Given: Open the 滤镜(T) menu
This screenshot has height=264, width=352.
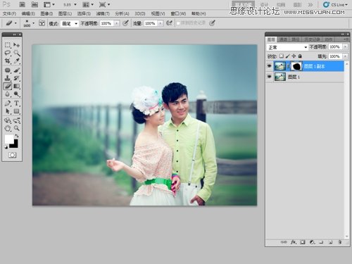Looking at the screenshot, I should (x=103, y=13).
